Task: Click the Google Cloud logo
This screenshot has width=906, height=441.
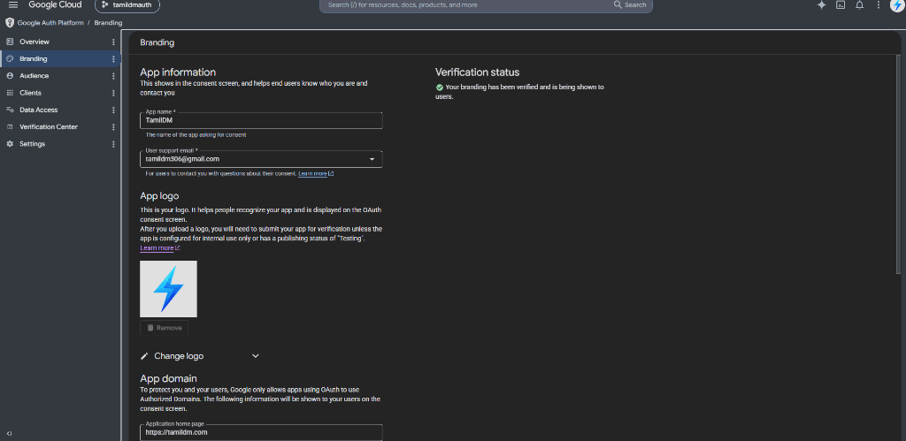Action: (x=55, y=4)
